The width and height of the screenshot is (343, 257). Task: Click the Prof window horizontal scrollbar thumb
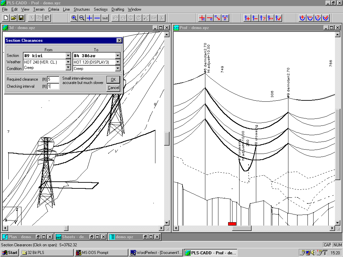(242, 228)
